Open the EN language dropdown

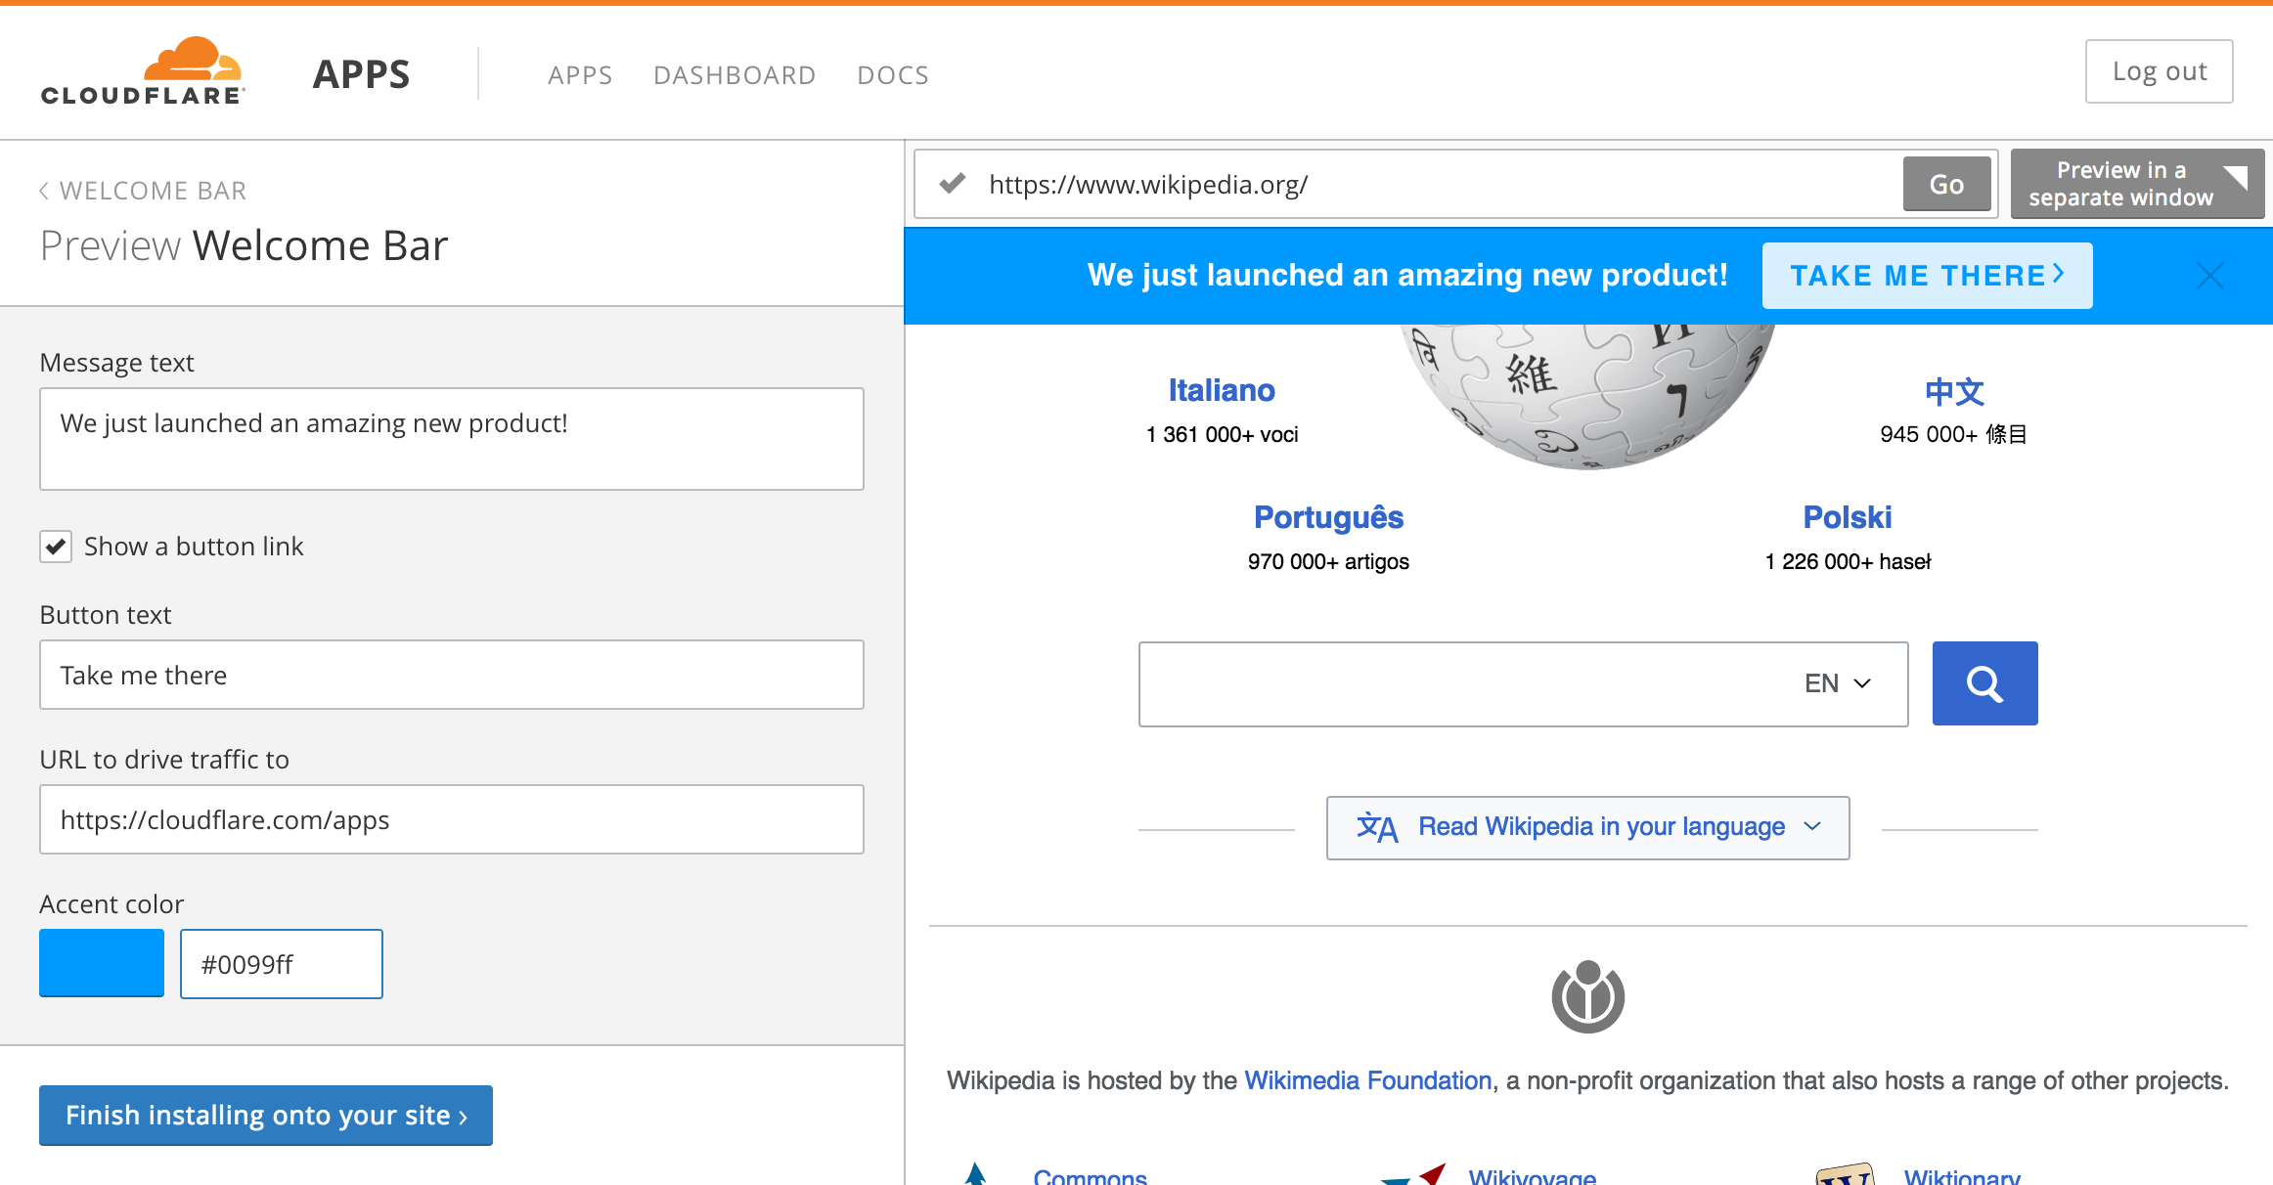click(1838, 683)
